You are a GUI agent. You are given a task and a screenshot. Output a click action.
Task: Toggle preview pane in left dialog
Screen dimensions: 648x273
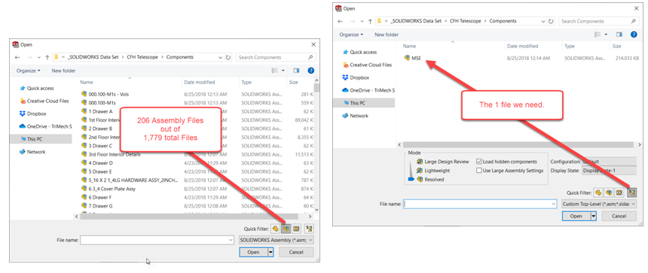[296, 71]
